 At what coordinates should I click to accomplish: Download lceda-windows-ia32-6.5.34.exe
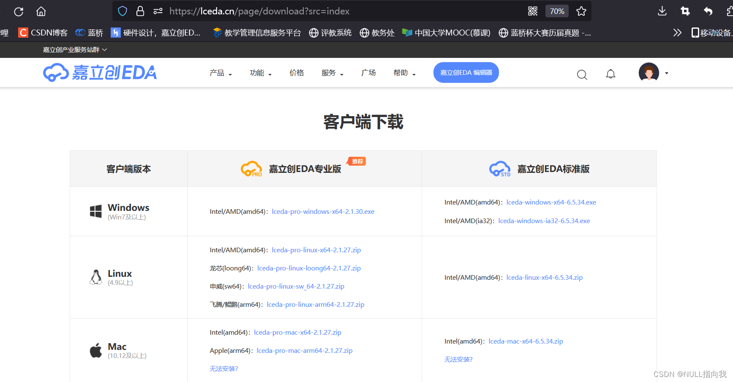[x=544, y=221]
